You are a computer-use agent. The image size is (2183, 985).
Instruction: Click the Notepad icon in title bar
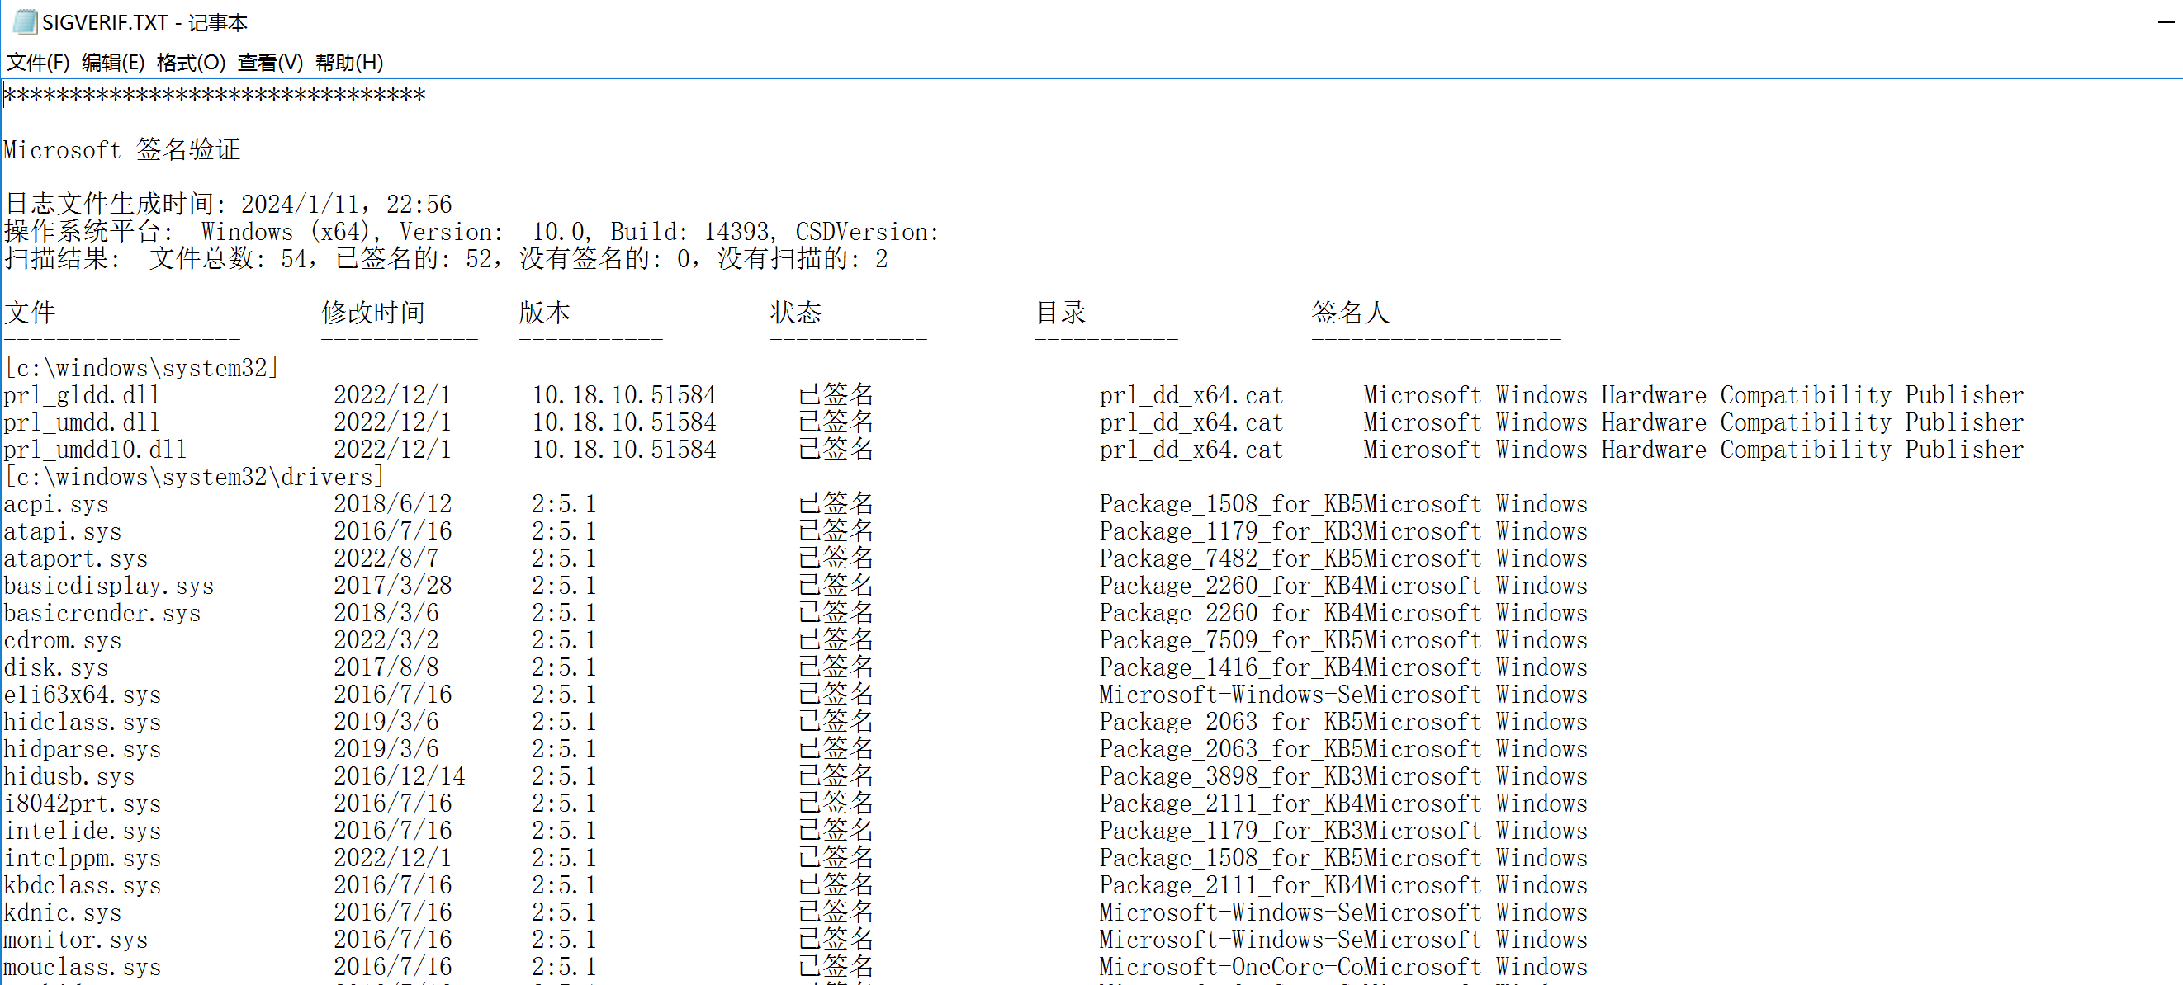pyautogui.click(x=25, y=21)
